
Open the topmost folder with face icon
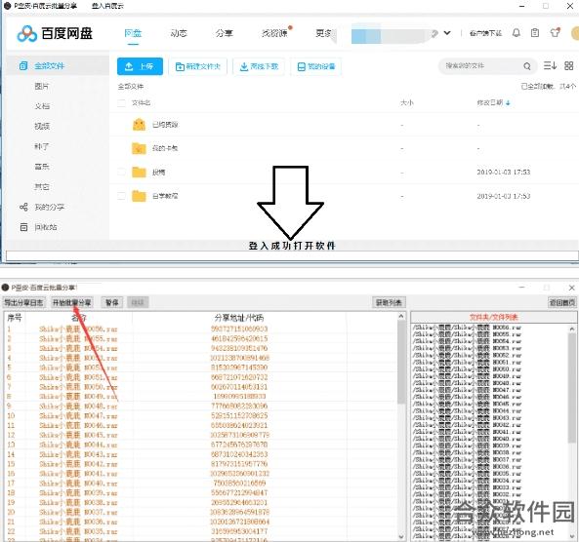tap(139, 125)
